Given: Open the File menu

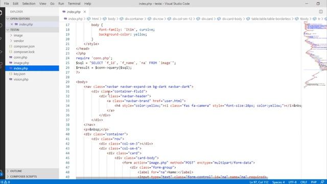Looking at the screenshot, I should 7,4.
